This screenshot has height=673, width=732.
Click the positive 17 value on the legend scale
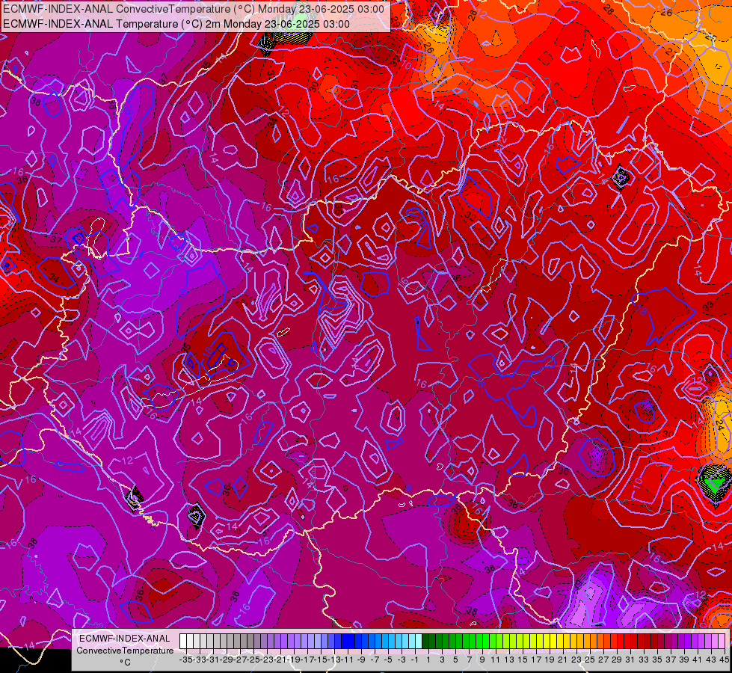(536, 660)
